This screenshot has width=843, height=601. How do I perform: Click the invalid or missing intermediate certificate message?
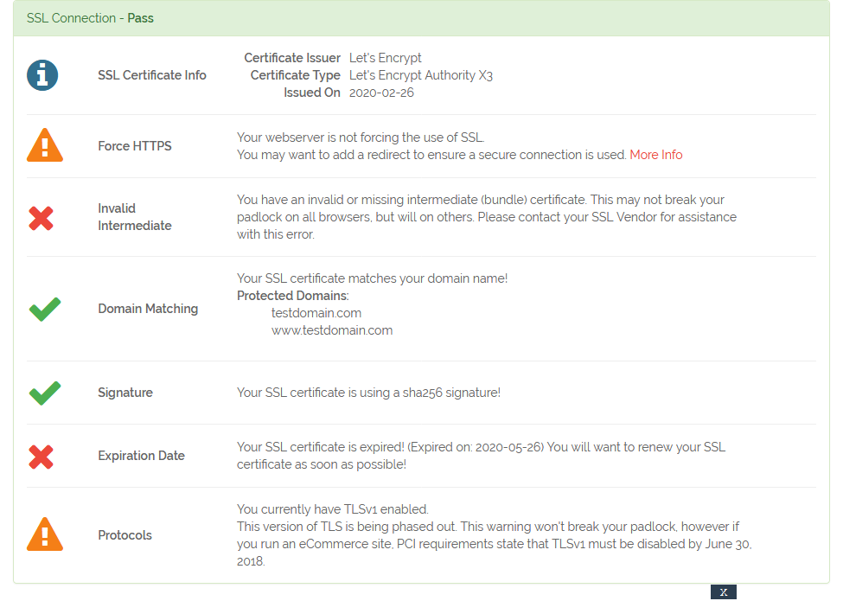tap(487, 217)
